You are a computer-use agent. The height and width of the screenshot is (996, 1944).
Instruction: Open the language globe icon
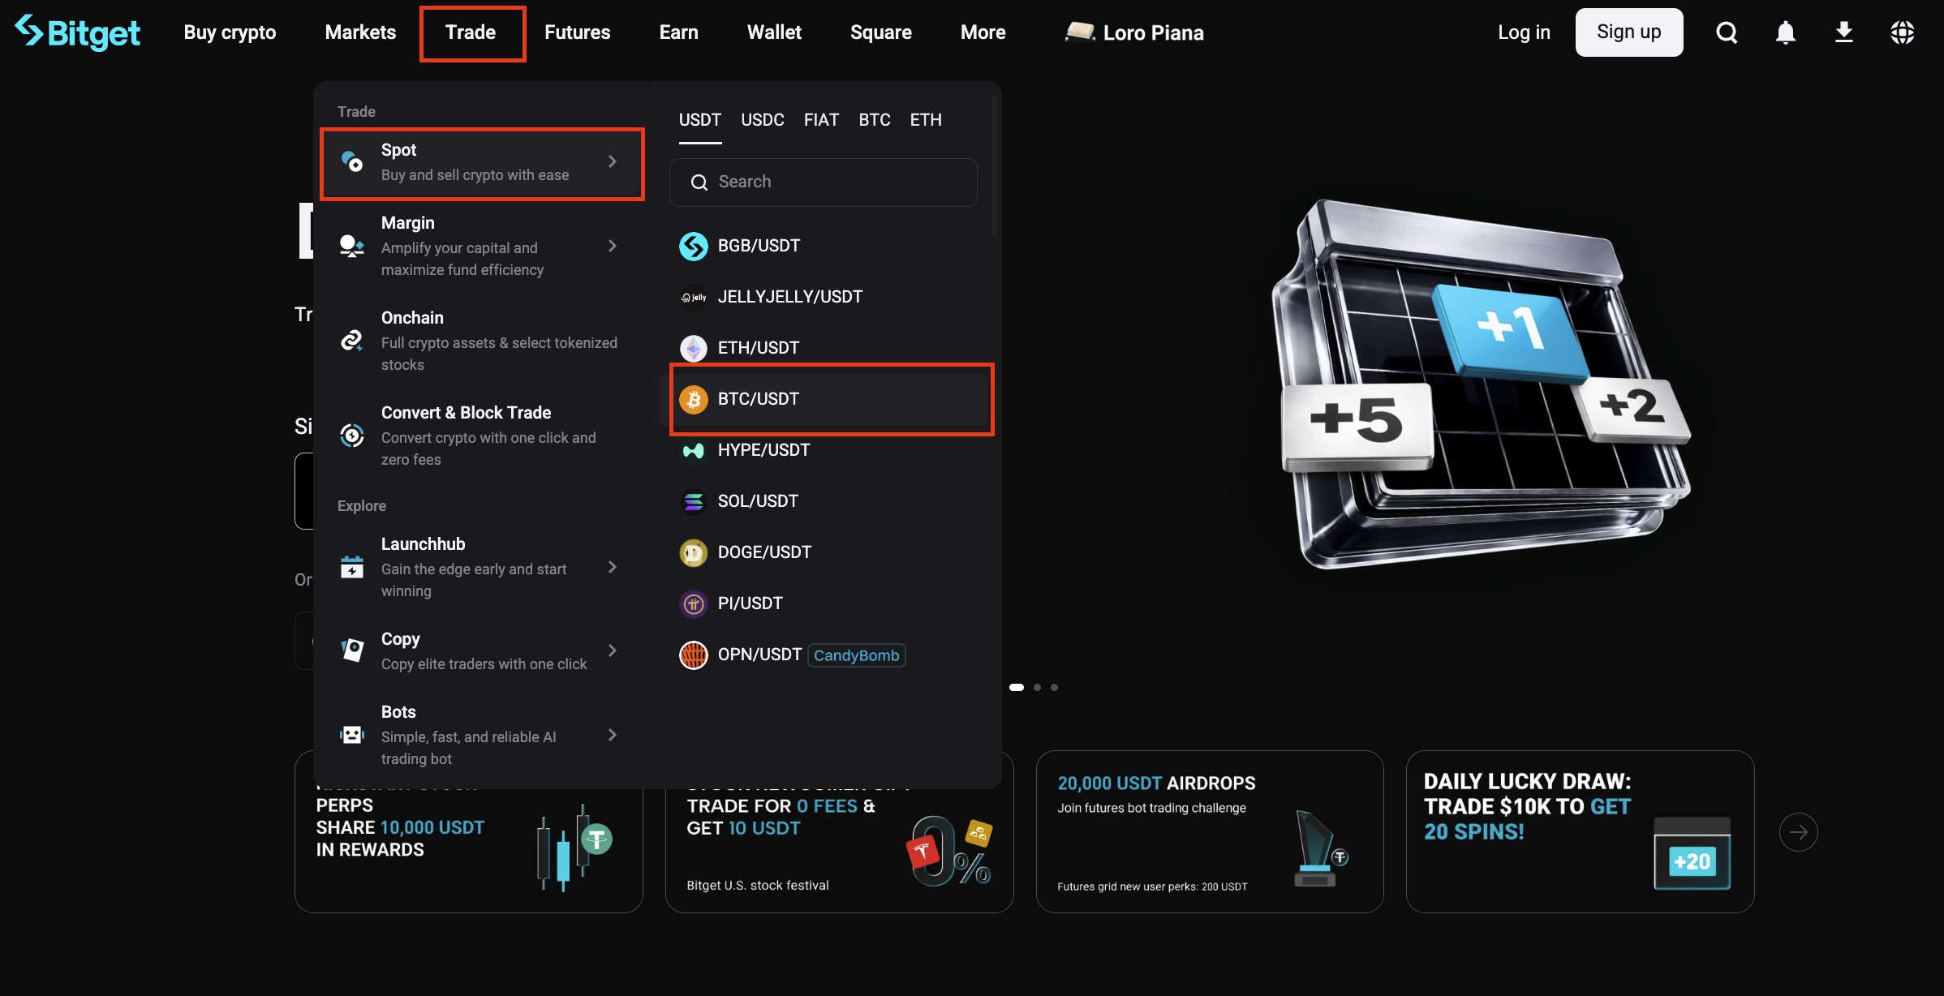[x=1902, y=32]
